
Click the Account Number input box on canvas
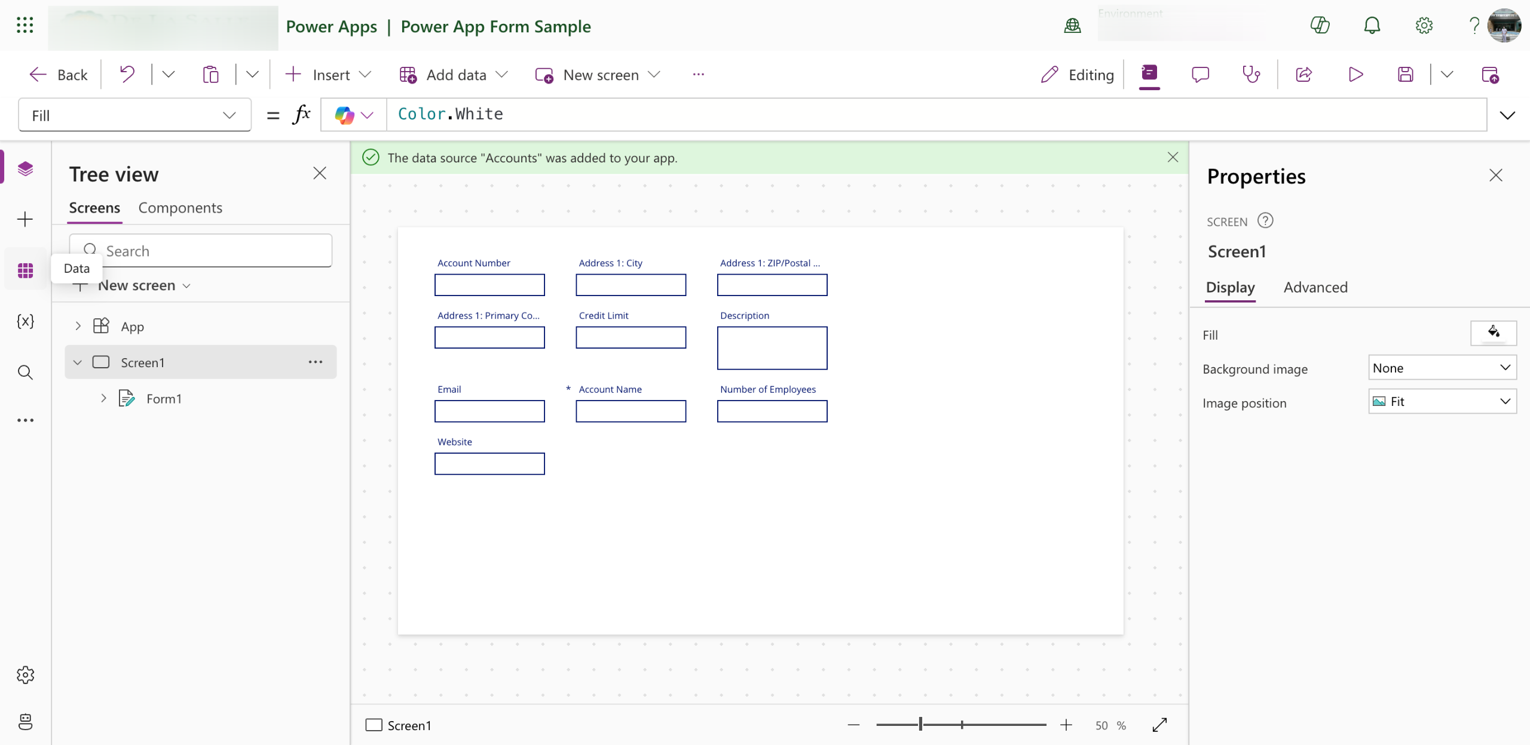tap(489, 285)
